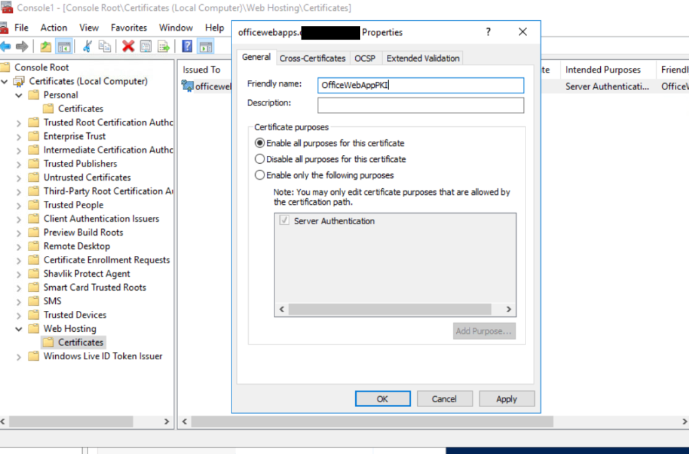Switch to the Extended Validation tab
The width and height of the screenshot is (689, 454).
[423, 58]
